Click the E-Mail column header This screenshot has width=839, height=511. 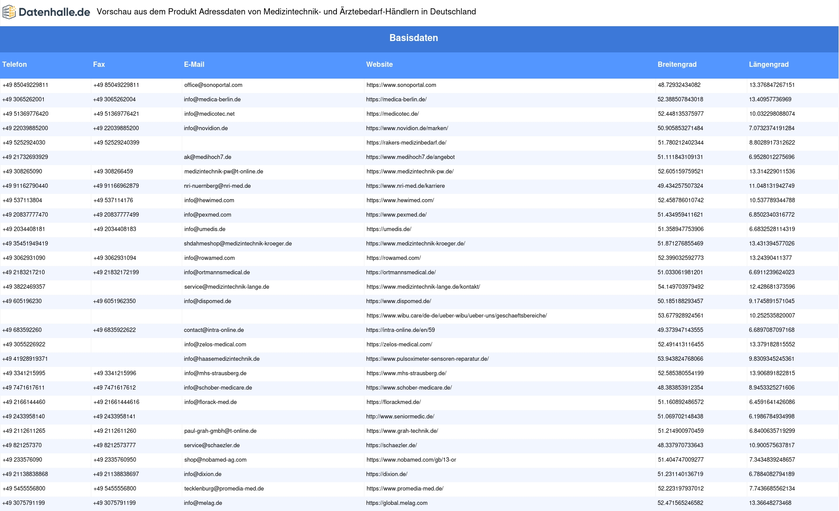click(194, 64)
